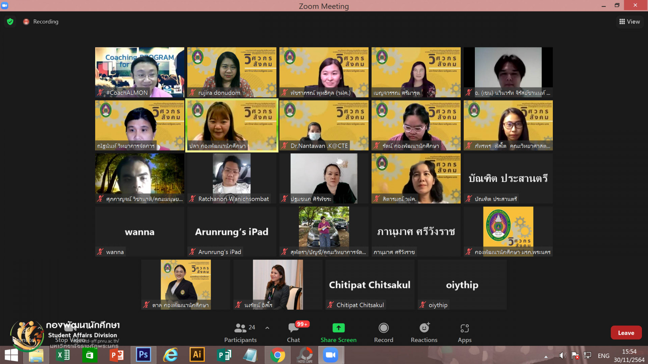Open the View layout dropdown
The width and height of the screenshot is (648, 364).
629,22
